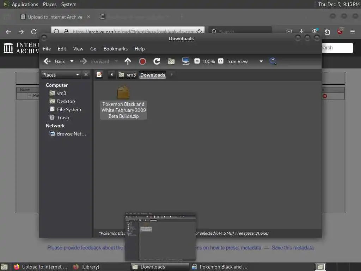This screenshot has width=361, height=271.
Task: Click the Please provide feedback link
Action: 85,248
